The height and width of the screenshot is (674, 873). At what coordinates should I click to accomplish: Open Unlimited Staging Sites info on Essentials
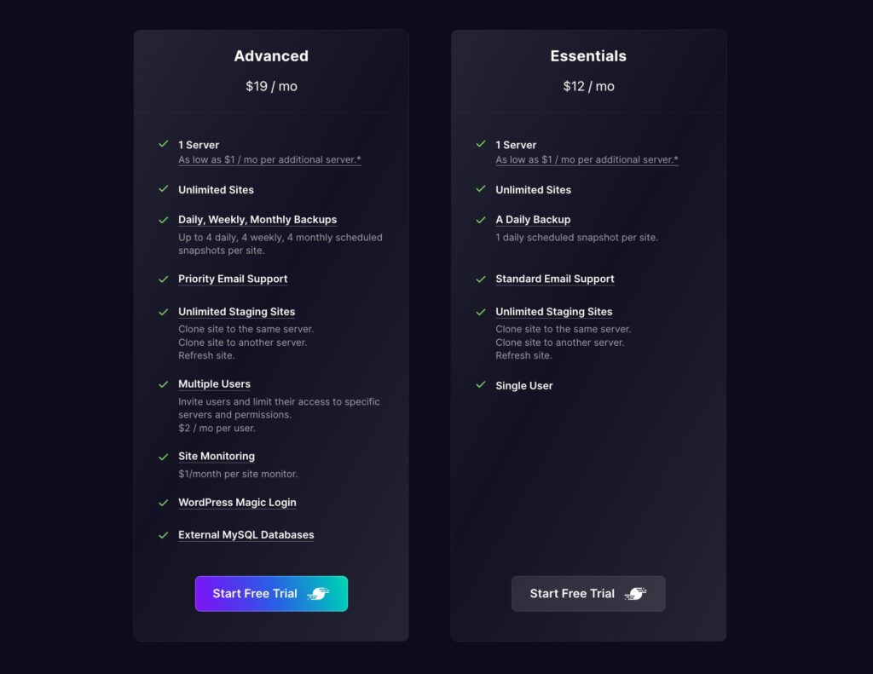[x=554, y=311]
